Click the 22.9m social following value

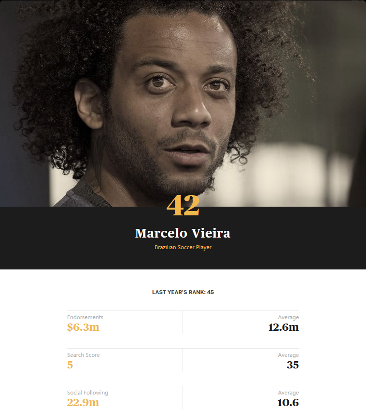(x=83, y=402)
